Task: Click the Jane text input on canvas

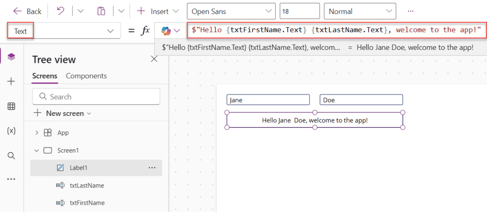Action: pos(268,100)
